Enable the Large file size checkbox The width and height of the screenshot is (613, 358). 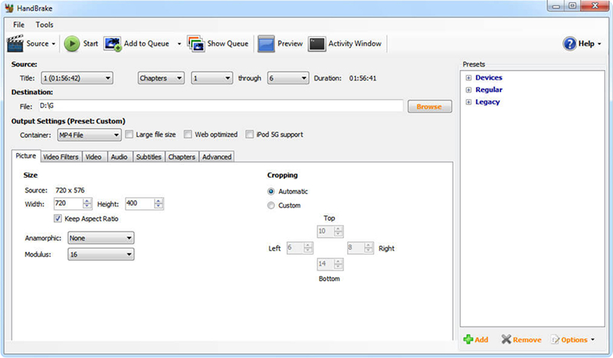pyautogui.click(x=129, y=135)
